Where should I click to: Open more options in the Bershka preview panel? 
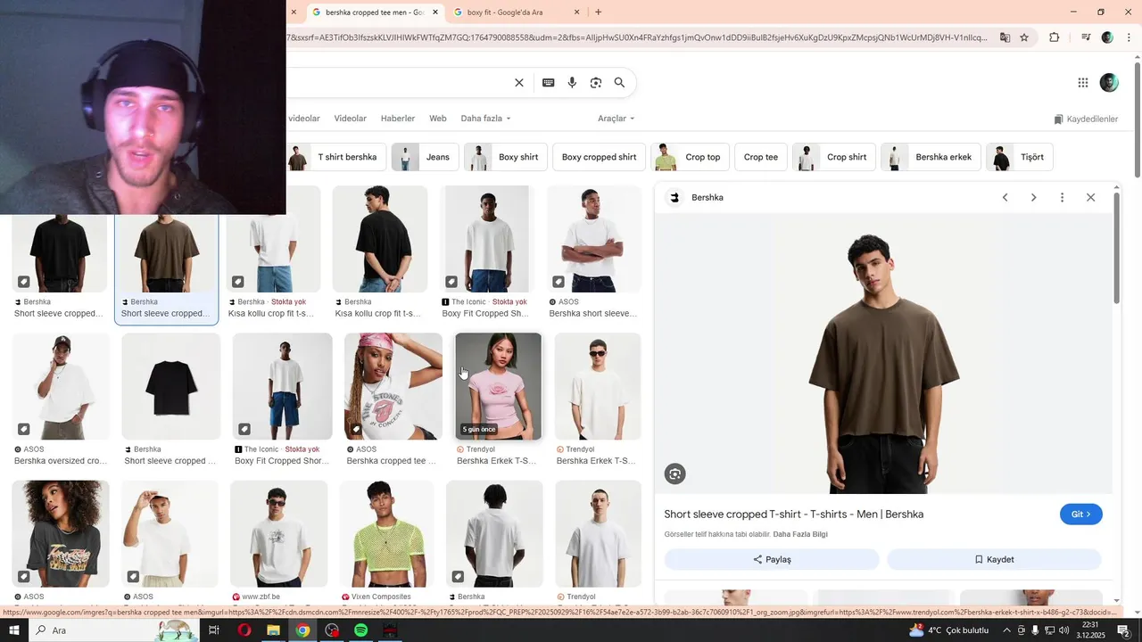click(x=1062, y=198)
